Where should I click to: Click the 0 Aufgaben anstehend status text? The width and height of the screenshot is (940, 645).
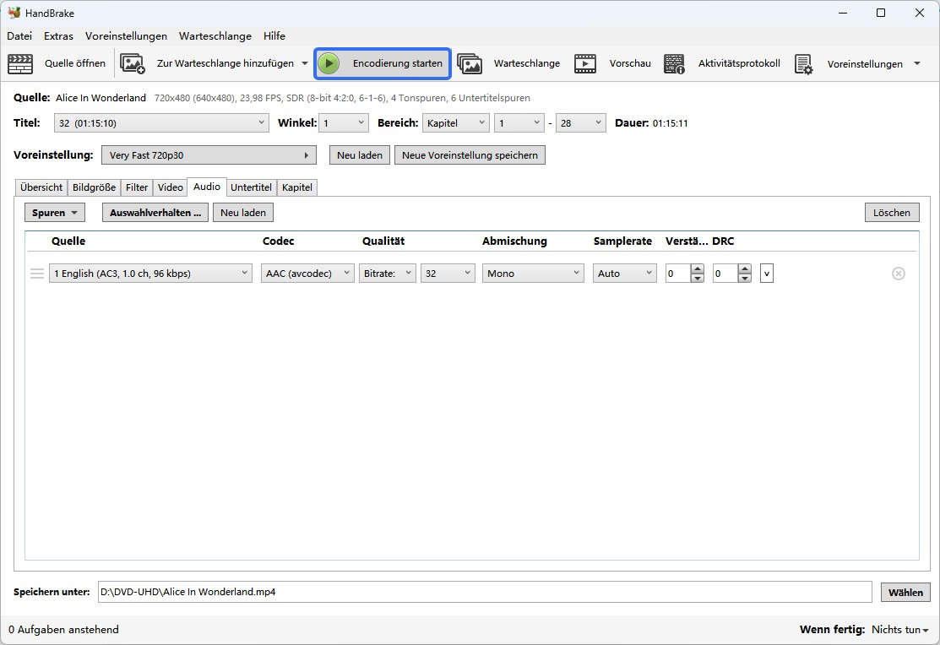click(63, 630)
